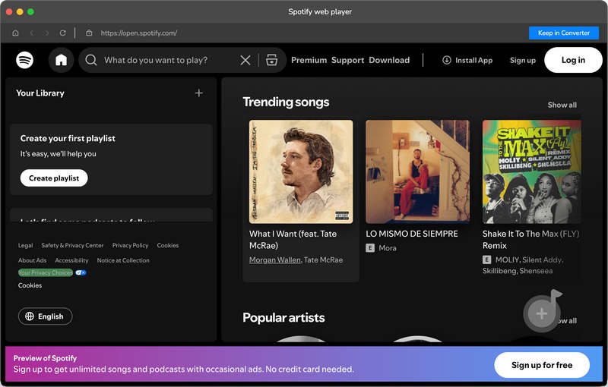Click the Keep in Converter button
This screenshot has width=608, height=387.
(564, 33)
